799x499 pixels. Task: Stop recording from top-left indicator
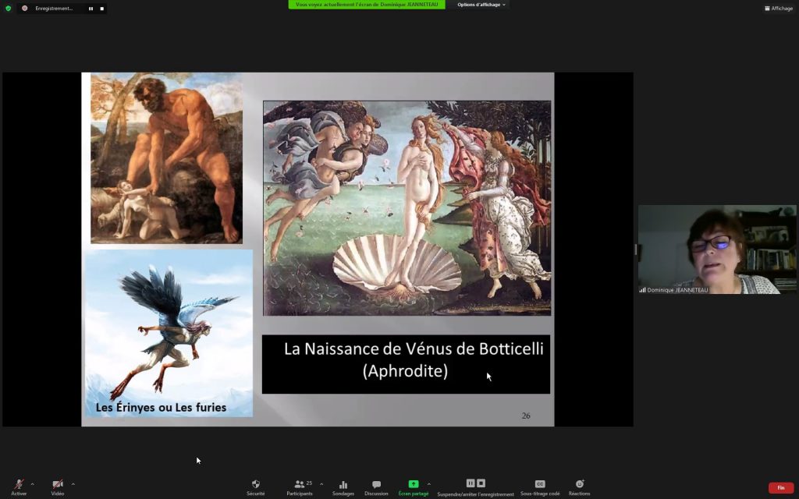pyautogui.click(x=102, y=9)
